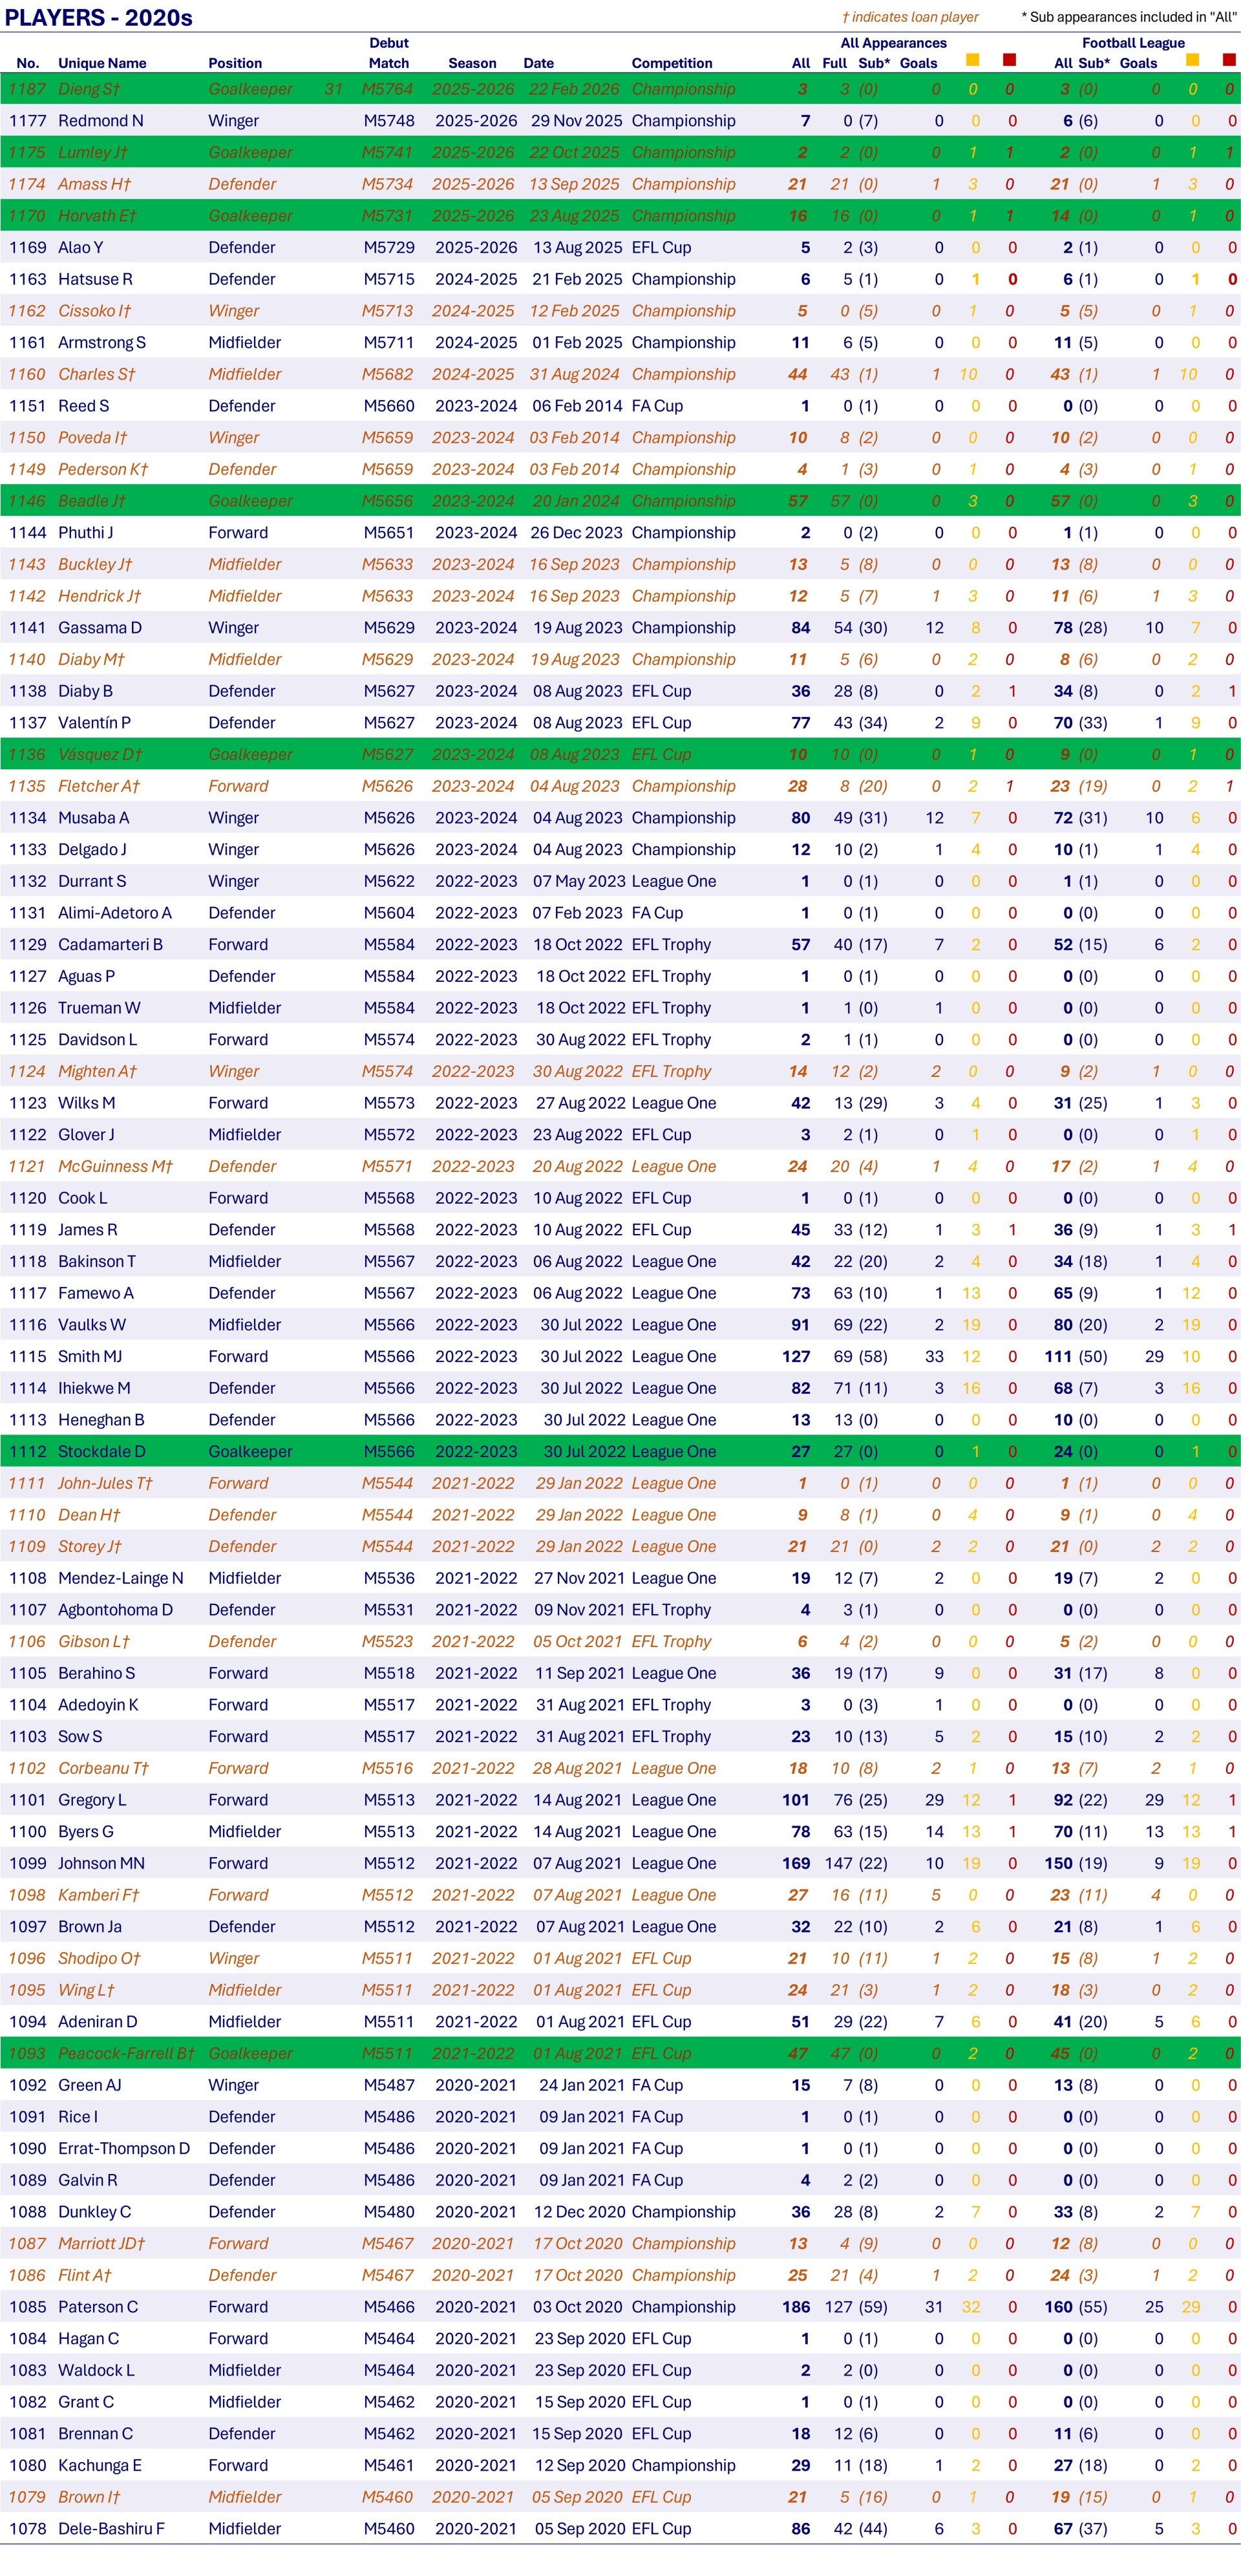
Task: Click the 'Unique Name' column header
Action: click(x=102, y=63)
